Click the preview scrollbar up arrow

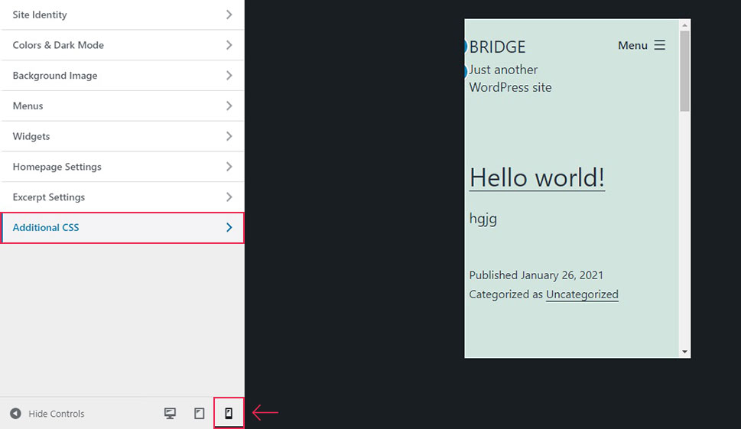click(x=684, y=24)
